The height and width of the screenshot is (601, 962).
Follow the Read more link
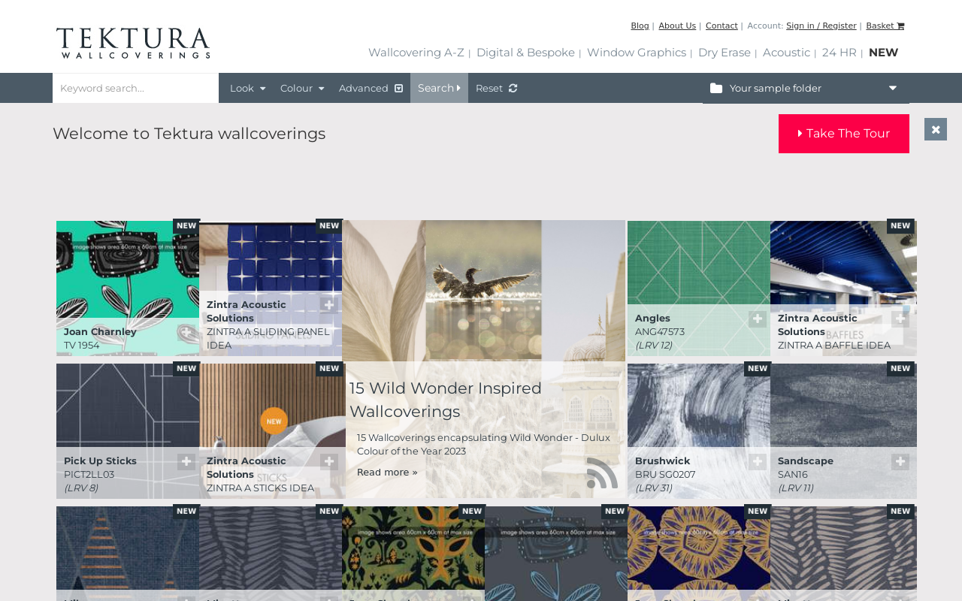pos(387,472)
